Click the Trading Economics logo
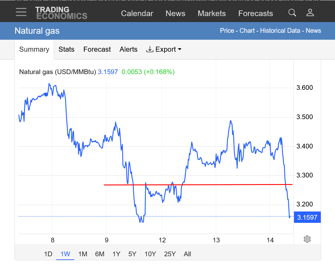 point(61,13)
